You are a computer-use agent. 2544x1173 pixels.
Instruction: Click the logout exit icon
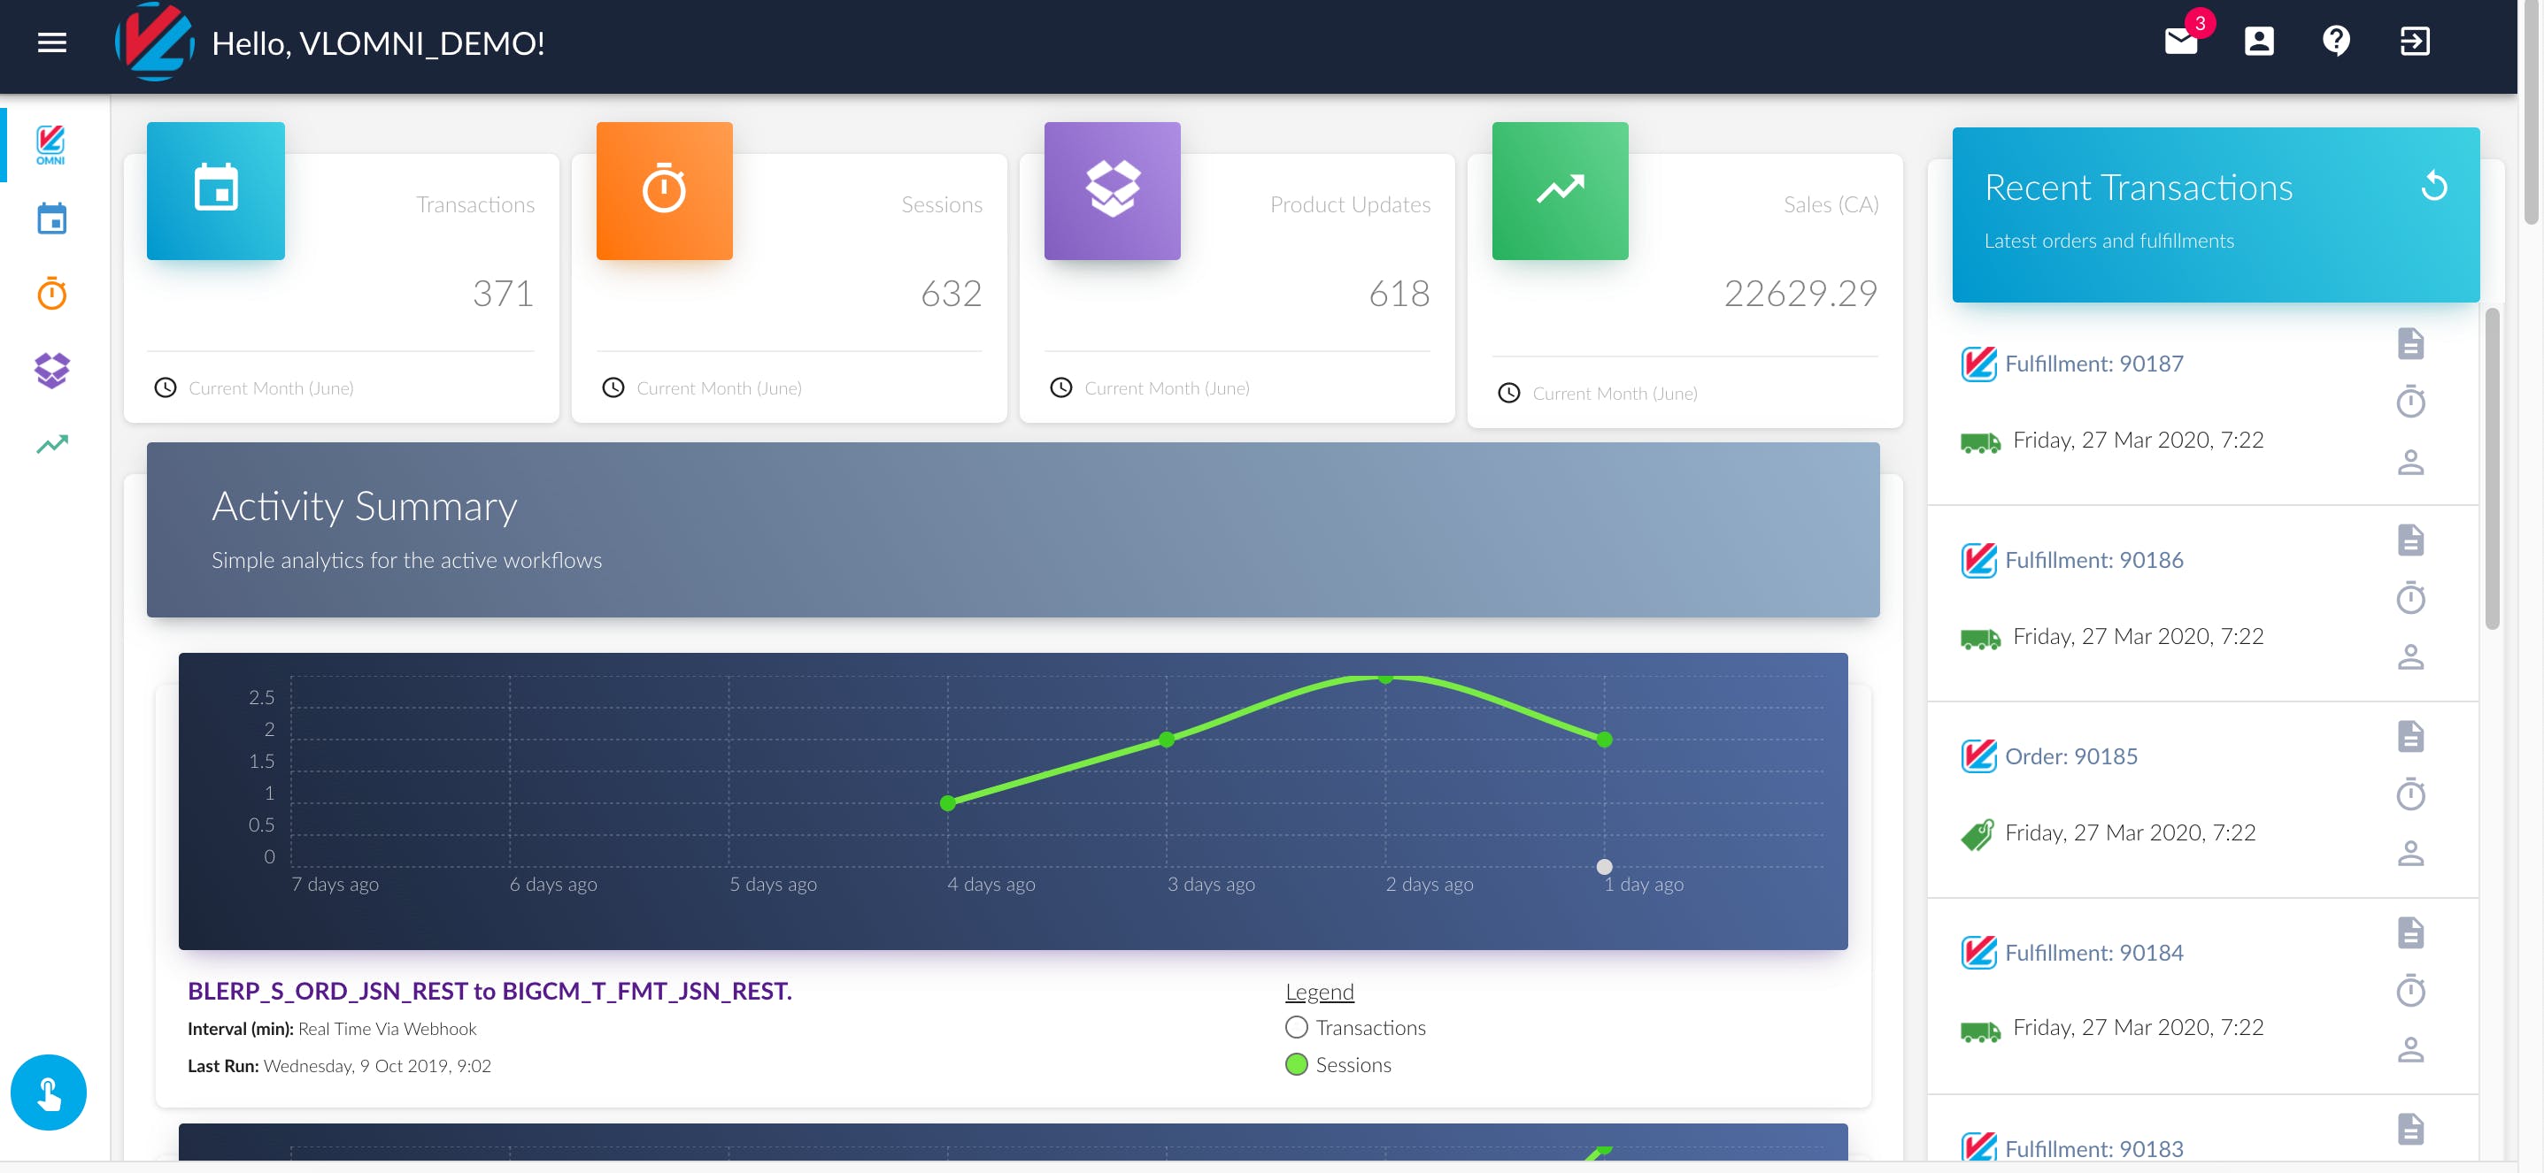pos(2414,42)
